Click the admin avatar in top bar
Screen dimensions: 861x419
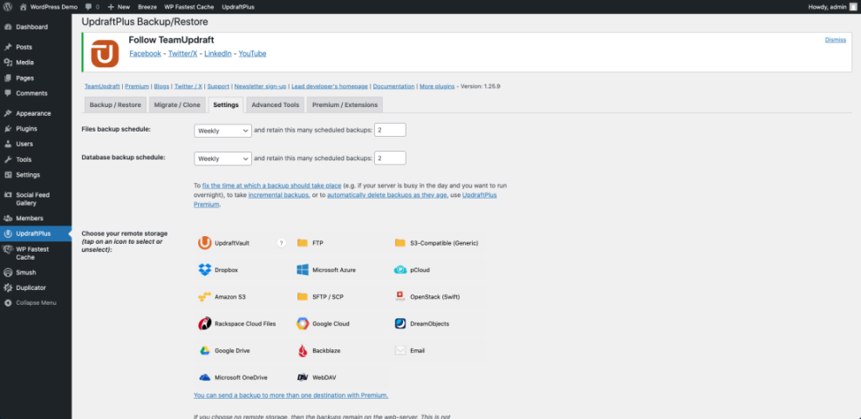point(852,7)
